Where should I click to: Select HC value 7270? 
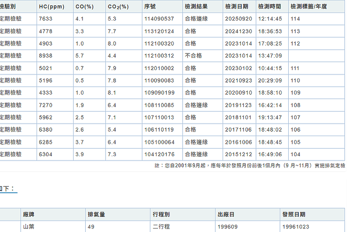pos(46,105)
